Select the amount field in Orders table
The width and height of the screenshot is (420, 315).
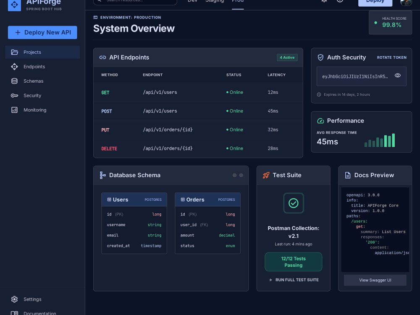[207, 236]
